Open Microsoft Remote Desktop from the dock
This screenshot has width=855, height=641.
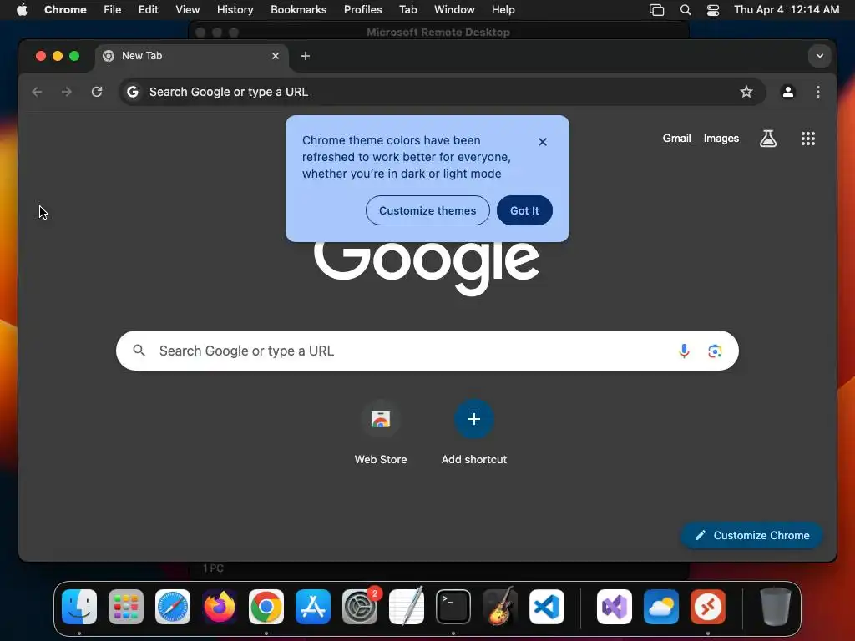(708, 607)
